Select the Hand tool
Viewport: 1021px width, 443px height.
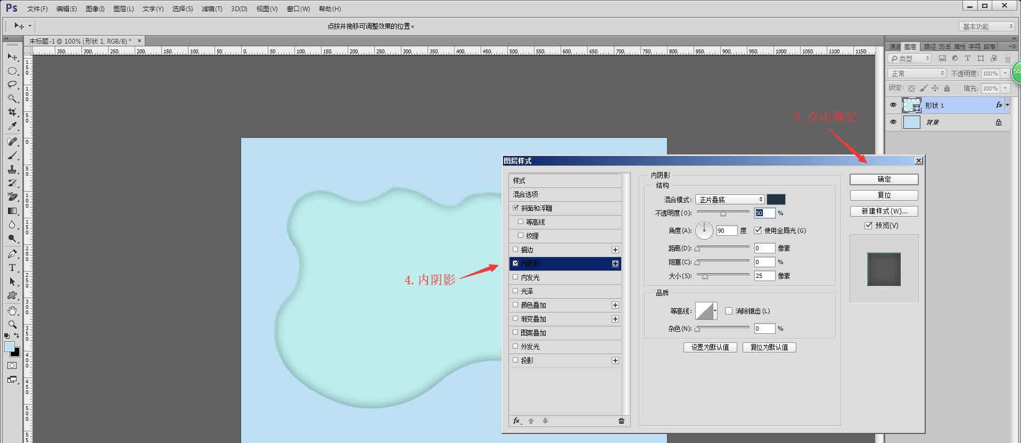[12, 311]
